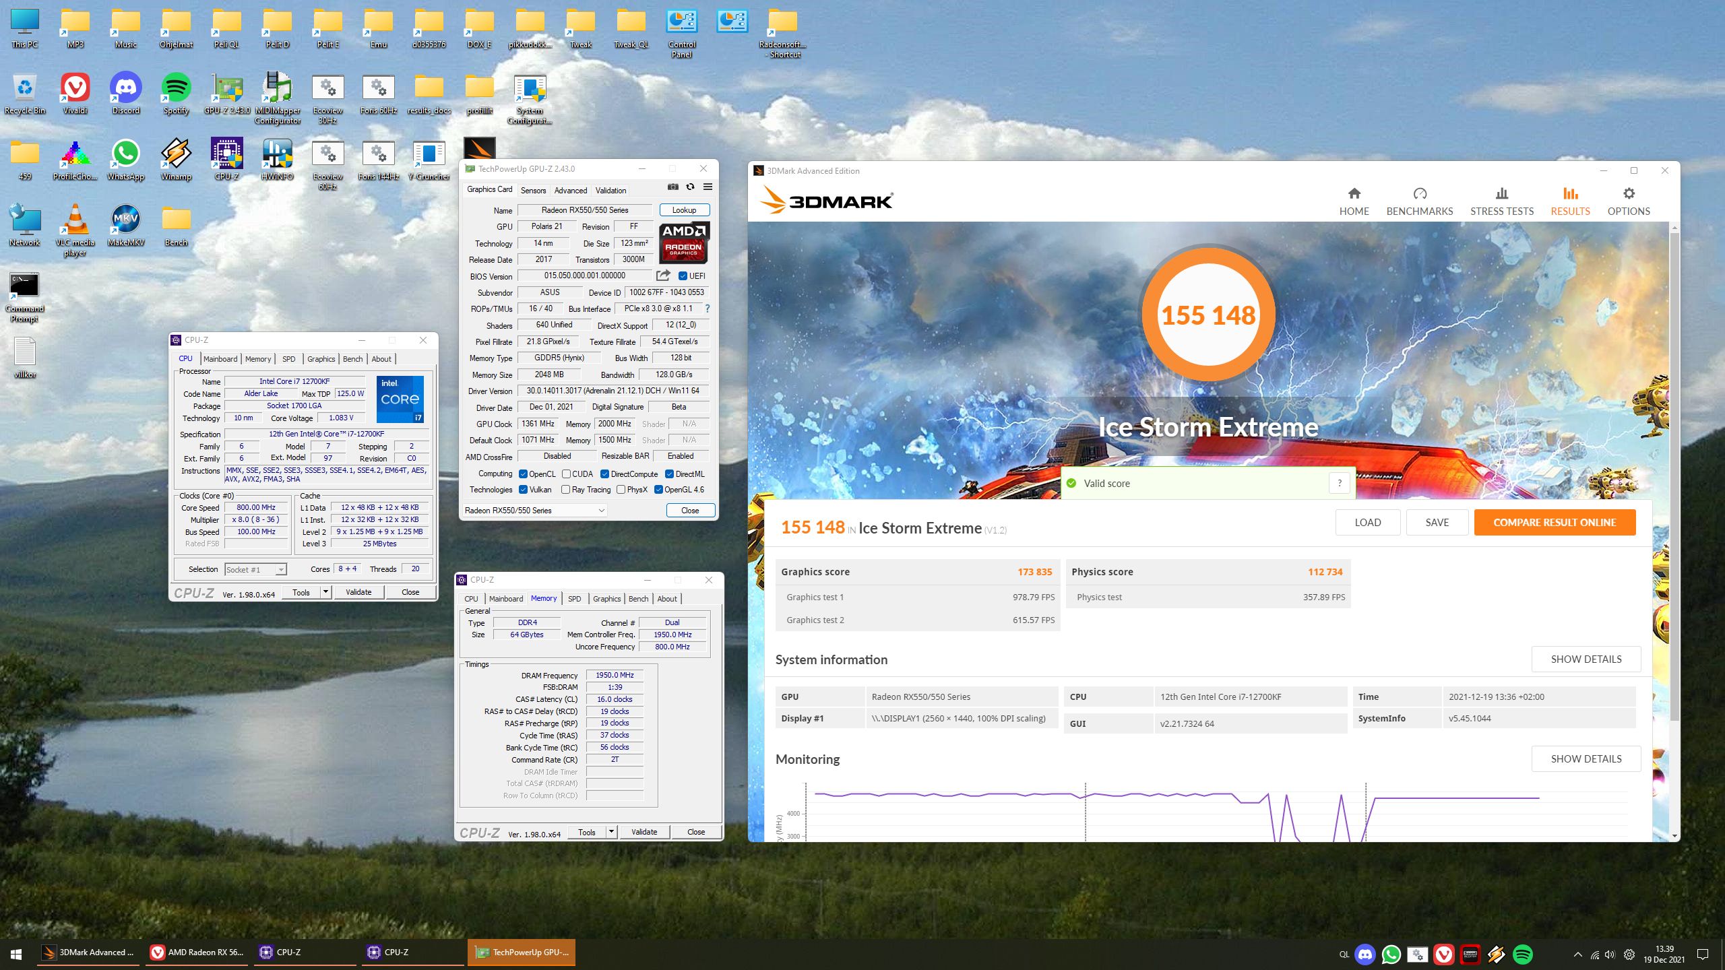Click the Physics score value 112 734

1325,572
